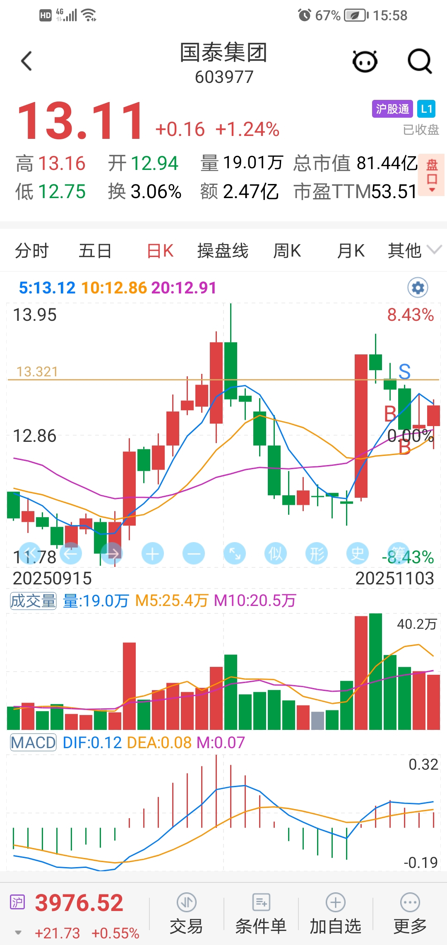Expand the 其他 chart options dropdown
Image resolution: width=447 pixels, height=945 pixels.
414,251
